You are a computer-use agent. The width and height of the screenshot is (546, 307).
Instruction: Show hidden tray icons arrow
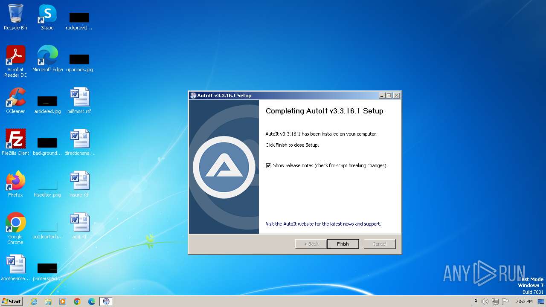coord(476,301)
